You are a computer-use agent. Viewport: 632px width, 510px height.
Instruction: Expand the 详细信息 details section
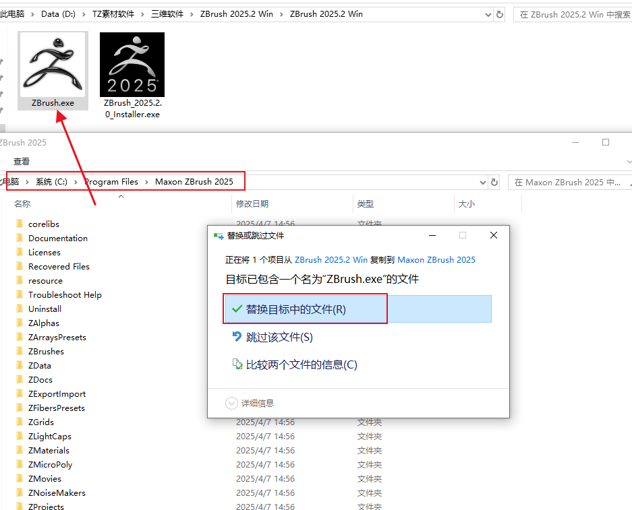click(x=231, y=403)
